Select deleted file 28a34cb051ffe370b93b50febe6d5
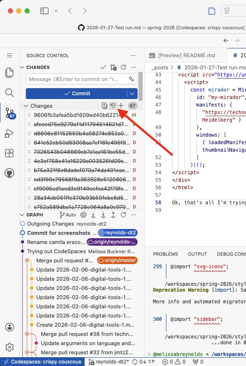This screenshot has width=246, height=366. (82, 198)
